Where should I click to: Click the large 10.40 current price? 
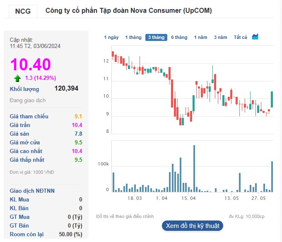pyautogui.click(x=30, y=65)
